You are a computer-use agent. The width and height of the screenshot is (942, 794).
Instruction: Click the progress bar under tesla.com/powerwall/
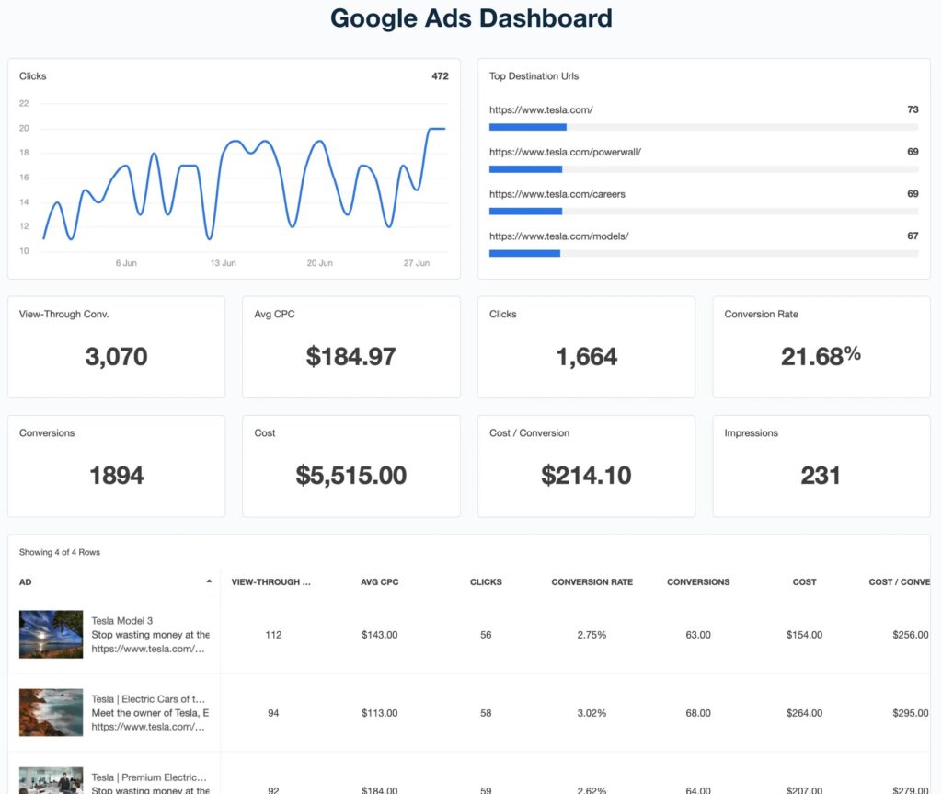click(703, 169)
